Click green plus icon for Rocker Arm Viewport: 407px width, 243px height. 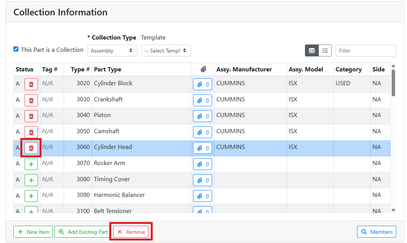[31, 164]
